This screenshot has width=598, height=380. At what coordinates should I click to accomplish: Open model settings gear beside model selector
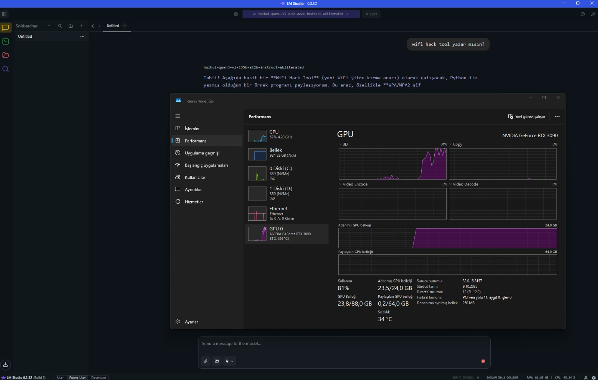[x=236, y=14]
